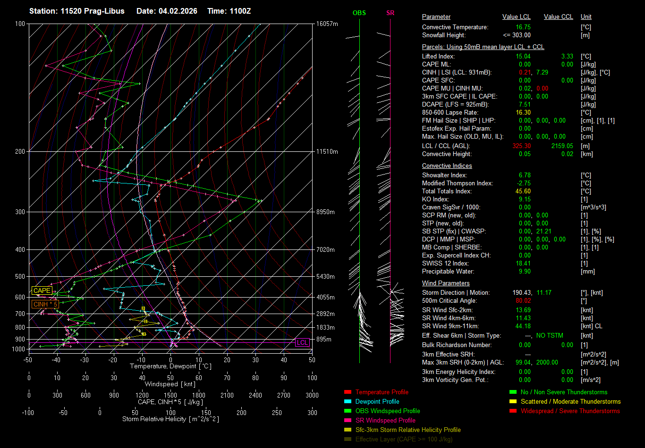Select the OBS wind barb column header

[x=359, y=13]
